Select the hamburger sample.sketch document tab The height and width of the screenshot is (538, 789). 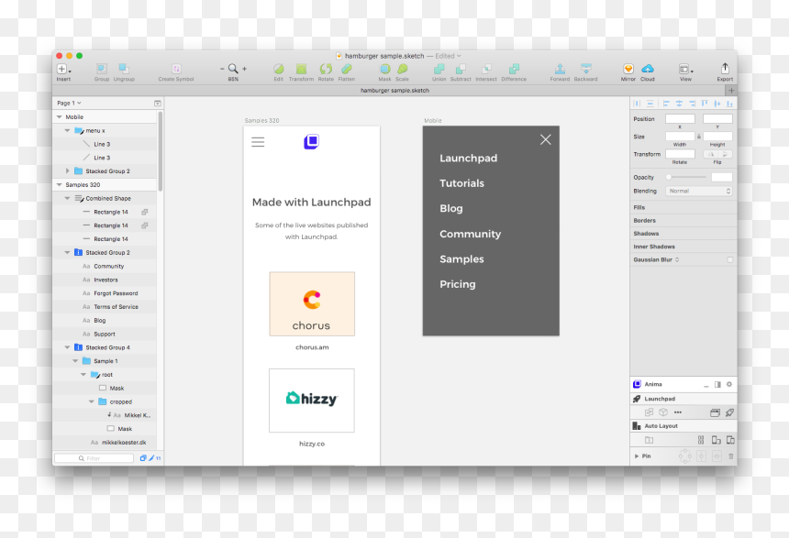[394, 91]
